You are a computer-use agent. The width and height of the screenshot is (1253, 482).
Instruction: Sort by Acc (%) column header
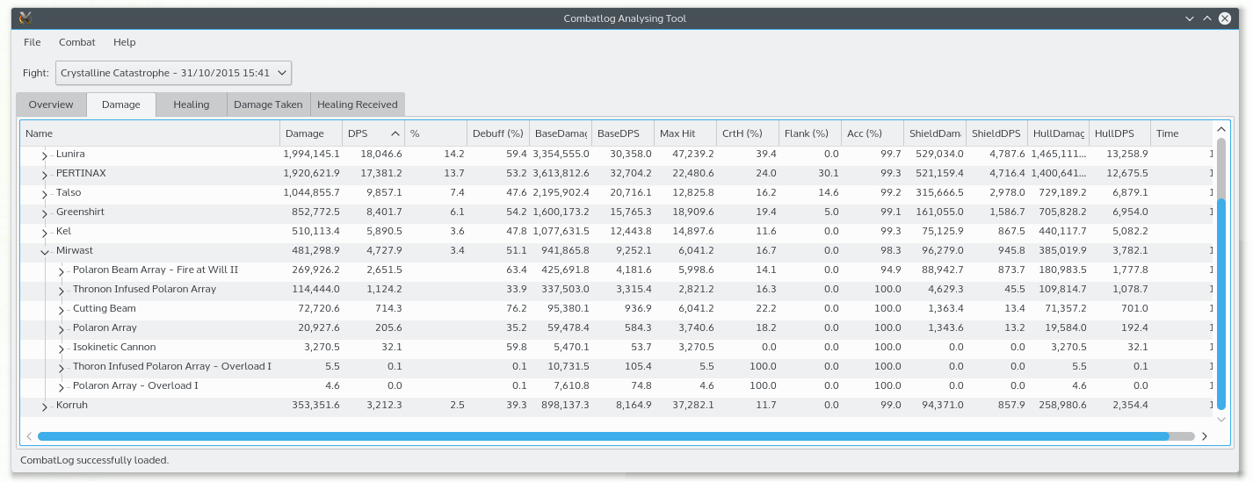coord(873,133)
